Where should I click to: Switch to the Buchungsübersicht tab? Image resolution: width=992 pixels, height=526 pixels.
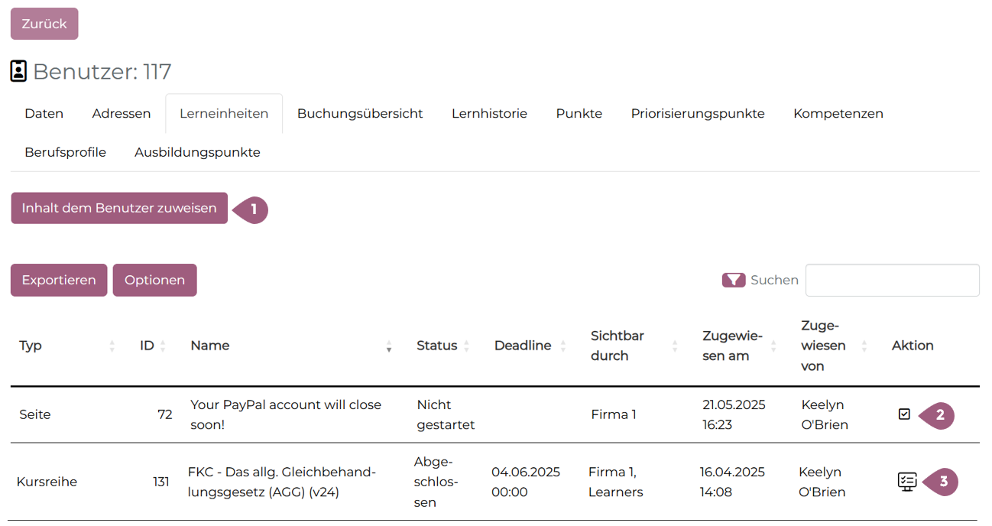coord(360,113)
